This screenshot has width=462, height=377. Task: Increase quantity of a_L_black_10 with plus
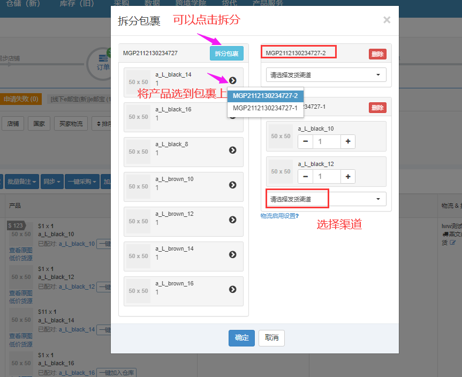point(348,141)
